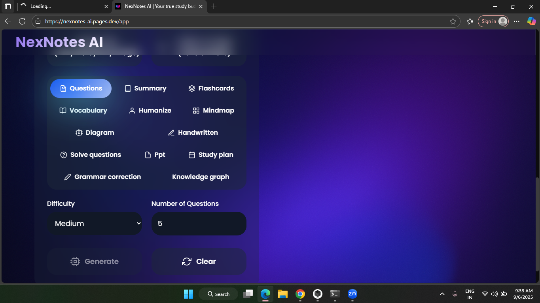
Task: Refresh the page with the reload icon
Action: click(22, 21)
